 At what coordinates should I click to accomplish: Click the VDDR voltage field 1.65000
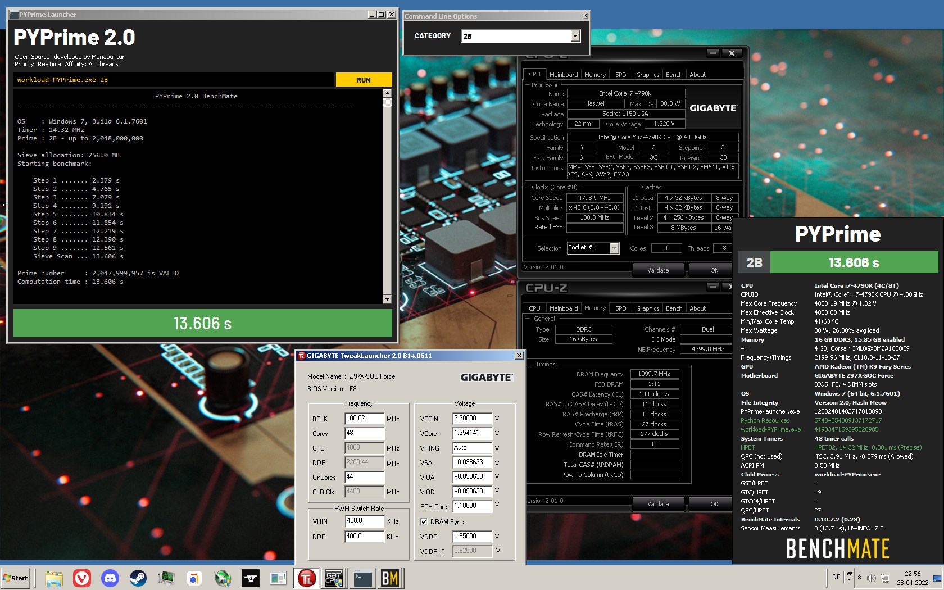pos(472,537)
